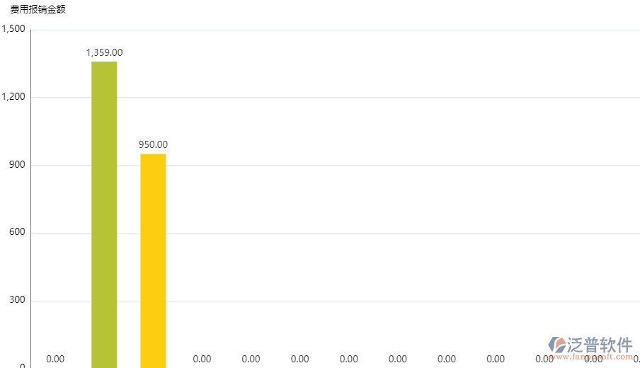
Task: Click the 950.00 data label
Action: (153, 145)
